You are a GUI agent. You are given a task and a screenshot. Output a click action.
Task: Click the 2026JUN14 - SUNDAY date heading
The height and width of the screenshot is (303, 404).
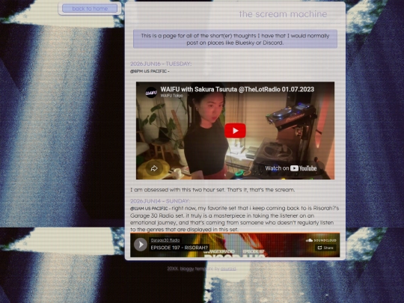(x=160, y=201)
